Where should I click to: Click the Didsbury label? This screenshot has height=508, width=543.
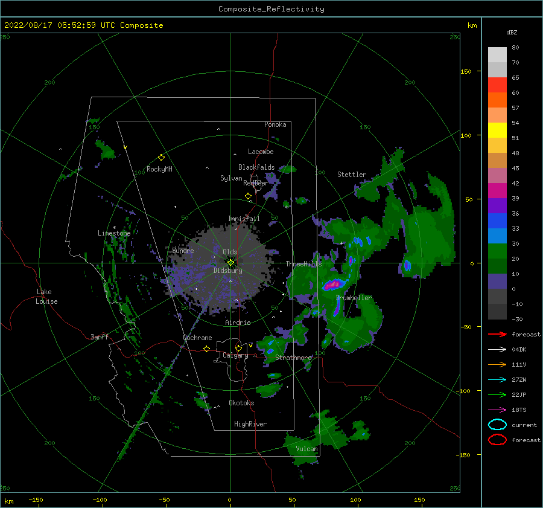[227, 271]
